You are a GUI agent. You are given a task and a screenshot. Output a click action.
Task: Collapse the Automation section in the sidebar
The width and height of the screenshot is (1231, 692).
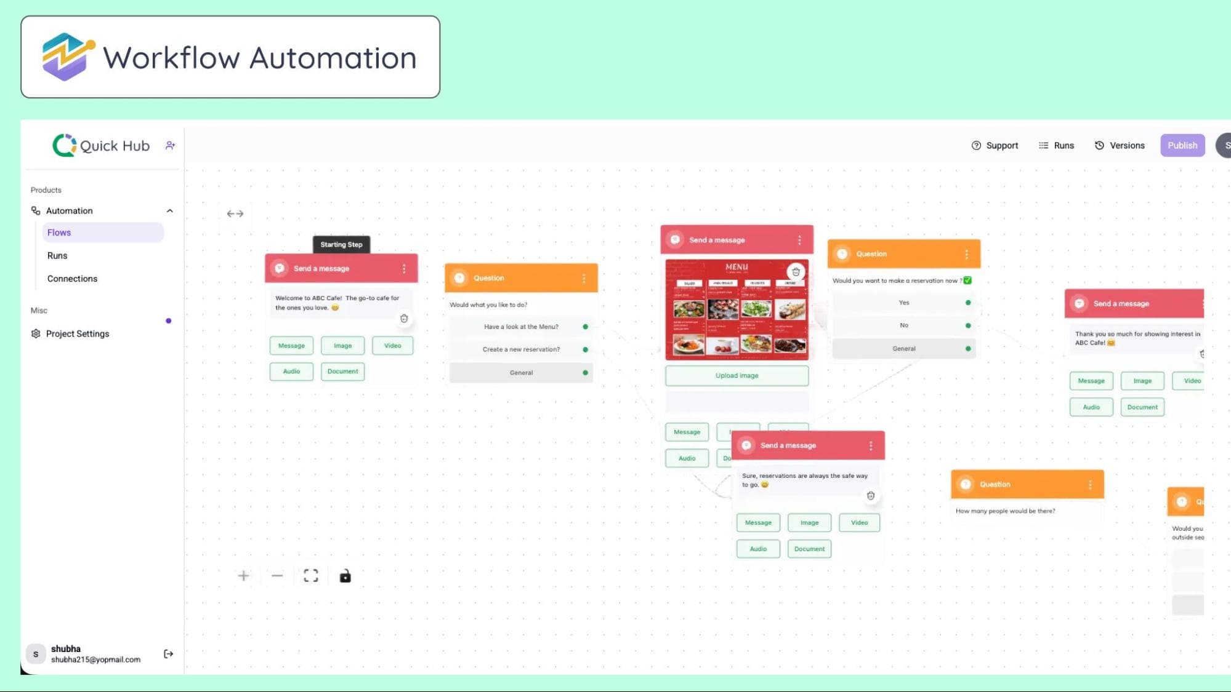[171, 210]
